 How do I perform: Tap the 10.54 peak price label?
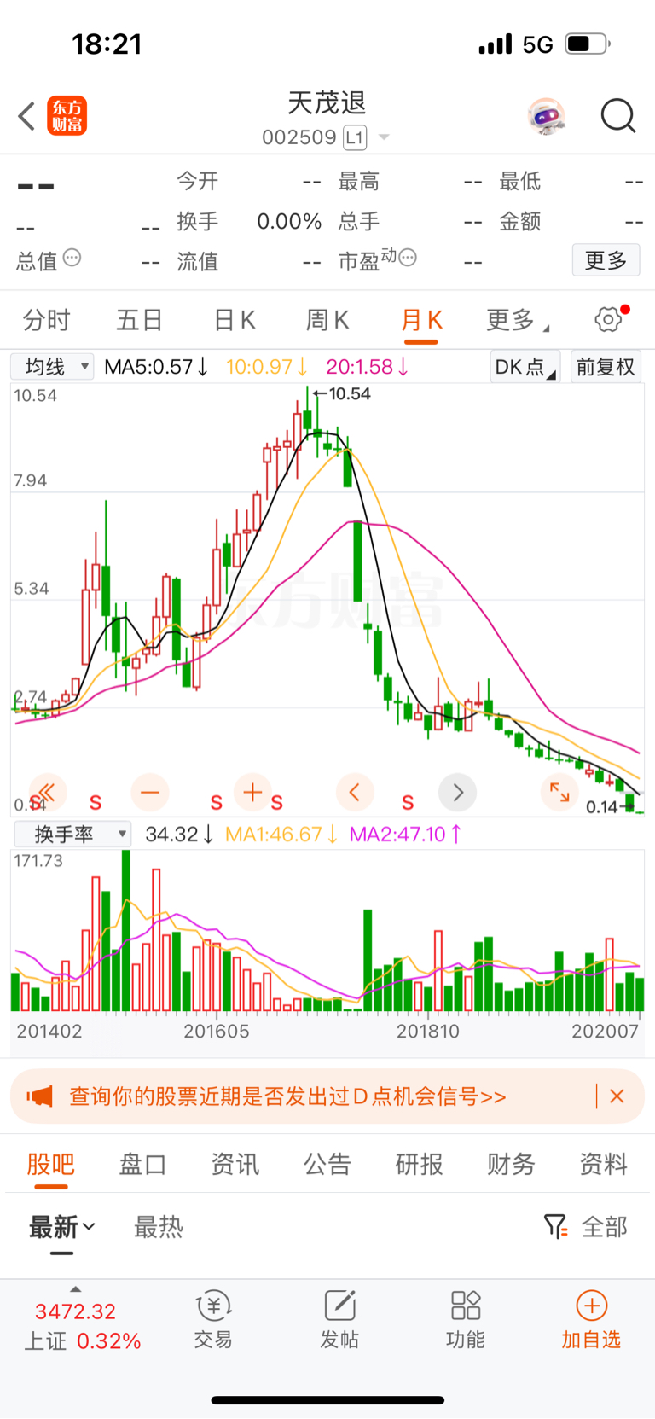pyautogui.click(x=350, y=394)
